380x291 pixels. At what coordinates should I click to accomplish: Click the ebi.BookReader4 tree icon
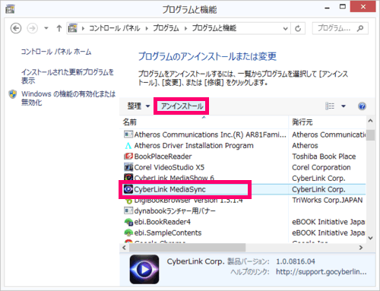[x=128, y=222]
